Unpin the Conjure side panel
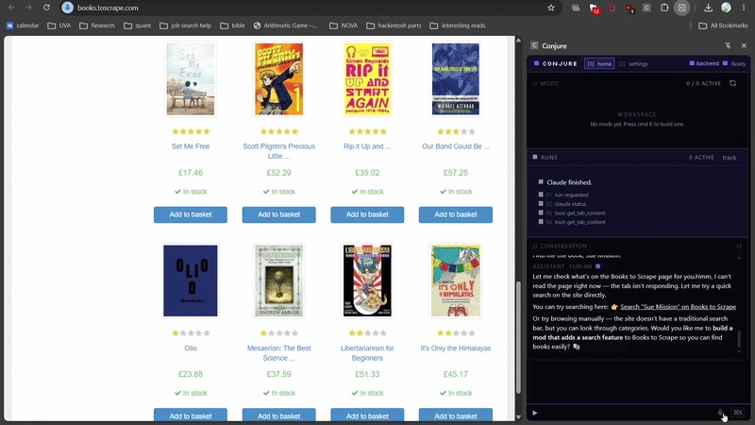 tap(728, 45)
